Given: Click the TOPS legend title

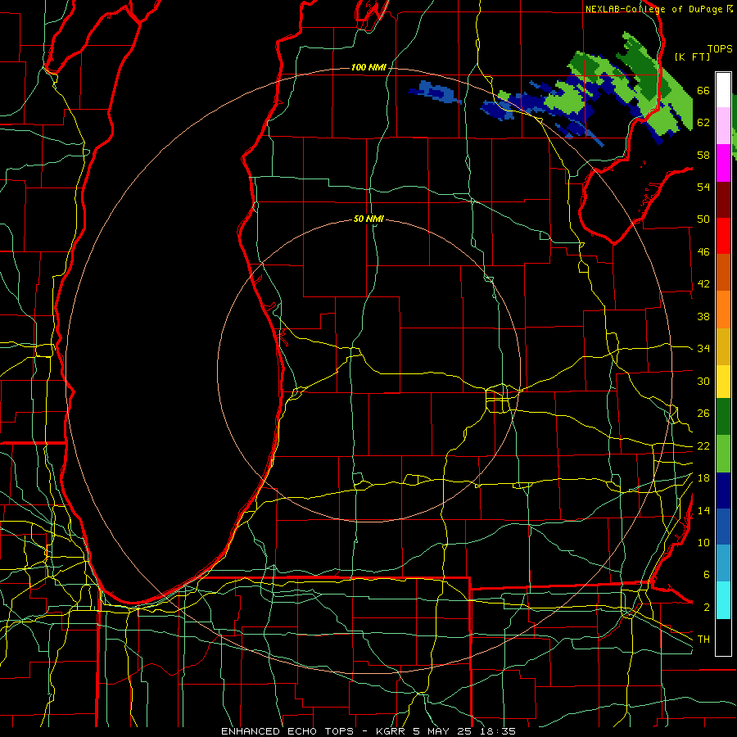Looking at the screenshot, I should [720, 48].
